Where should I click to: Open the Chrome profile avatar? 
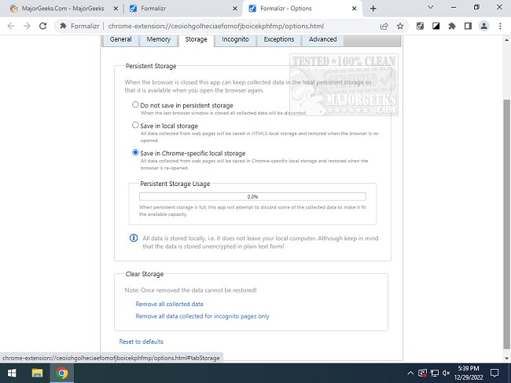(484, 26)
